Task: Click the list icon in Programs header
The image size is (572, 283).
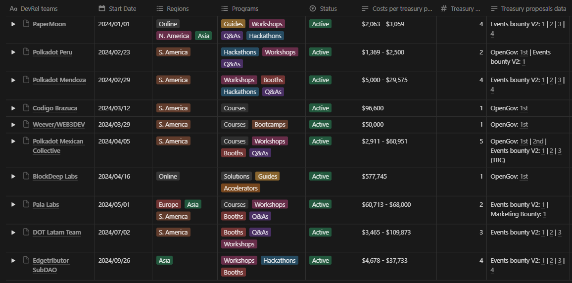Action: pyautogui.click(x=225, y=8)
